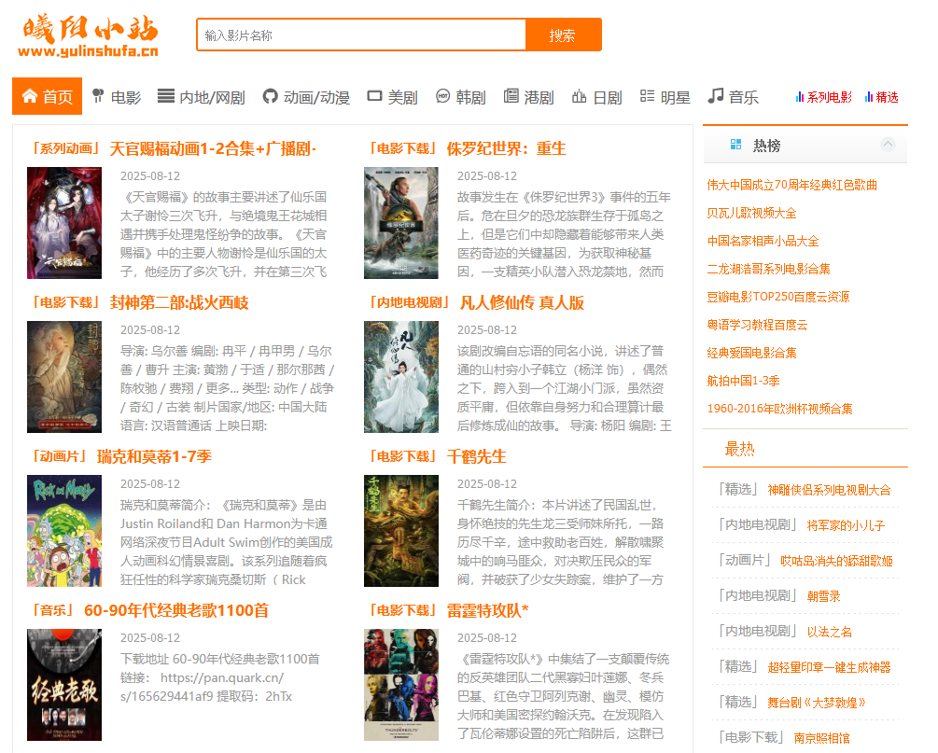The width and height of the screenshot is (938, 753).
Task: Click the 曦阳小站 site logo
Action: [x=91, y=36]
